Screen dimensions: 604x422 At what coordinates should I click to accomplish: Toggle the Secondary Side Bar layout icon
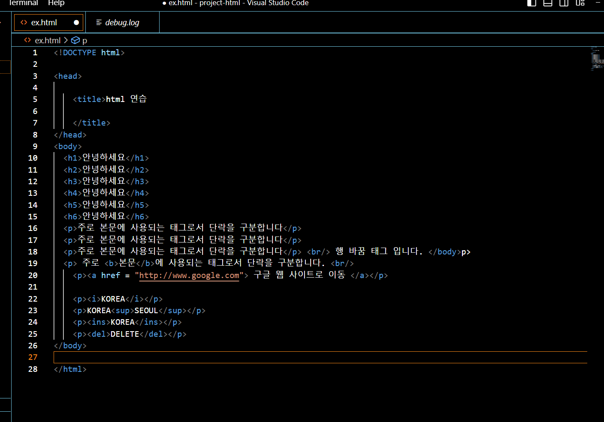click(564, 3)
